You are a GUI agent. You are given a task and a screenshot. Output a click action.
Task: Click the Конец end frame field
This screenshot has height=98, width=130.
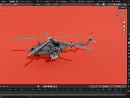pyautogui.click(x=120, y=86)
